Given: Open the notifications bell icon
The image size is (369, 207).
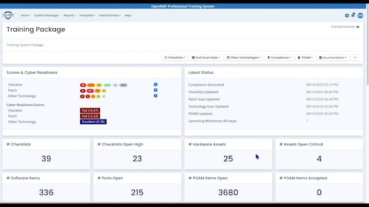Looking at the screenshot, I should pos(353,15).
